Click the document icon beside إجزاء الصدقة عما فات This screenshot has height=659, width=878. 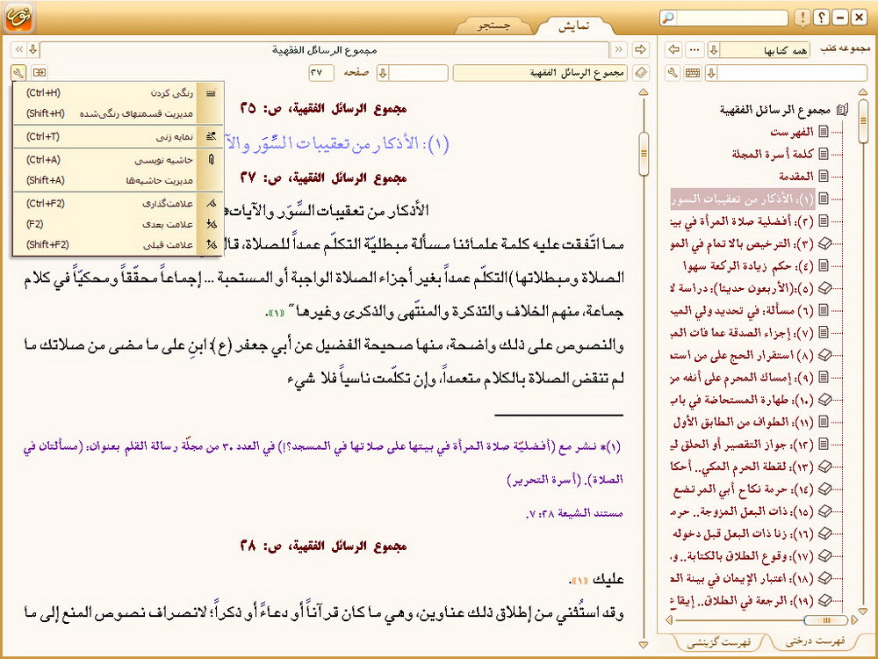point(824,332)
